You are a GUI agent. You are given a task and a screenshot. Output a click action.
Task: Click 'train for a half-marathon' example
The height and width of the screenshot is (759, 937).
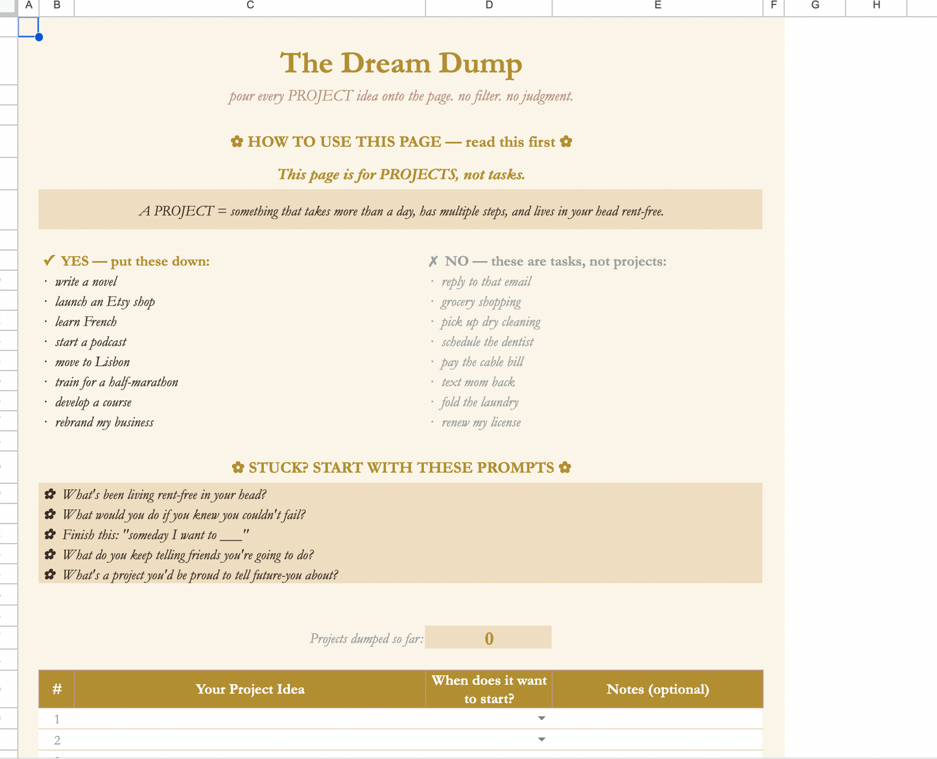(x=117, y=382)
